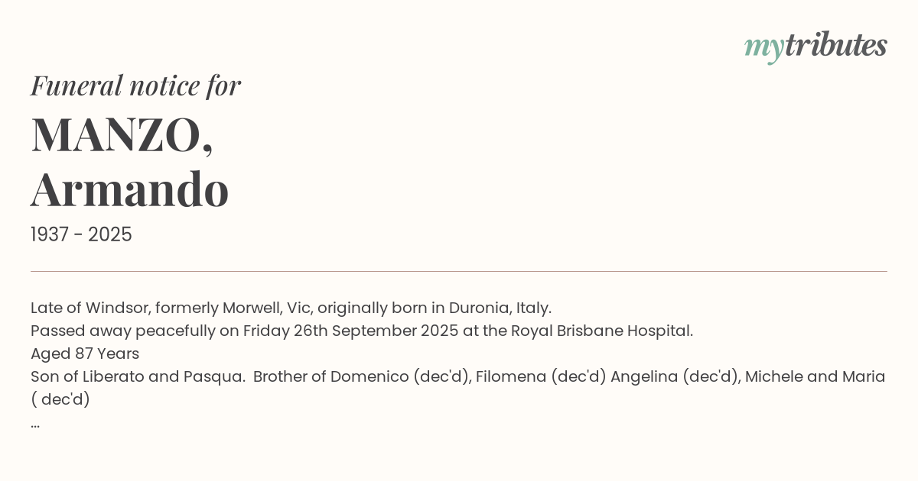Click the "Royal Brisbane Hospital" text
The height and width of the screenshot is (481, 918).
601,331
